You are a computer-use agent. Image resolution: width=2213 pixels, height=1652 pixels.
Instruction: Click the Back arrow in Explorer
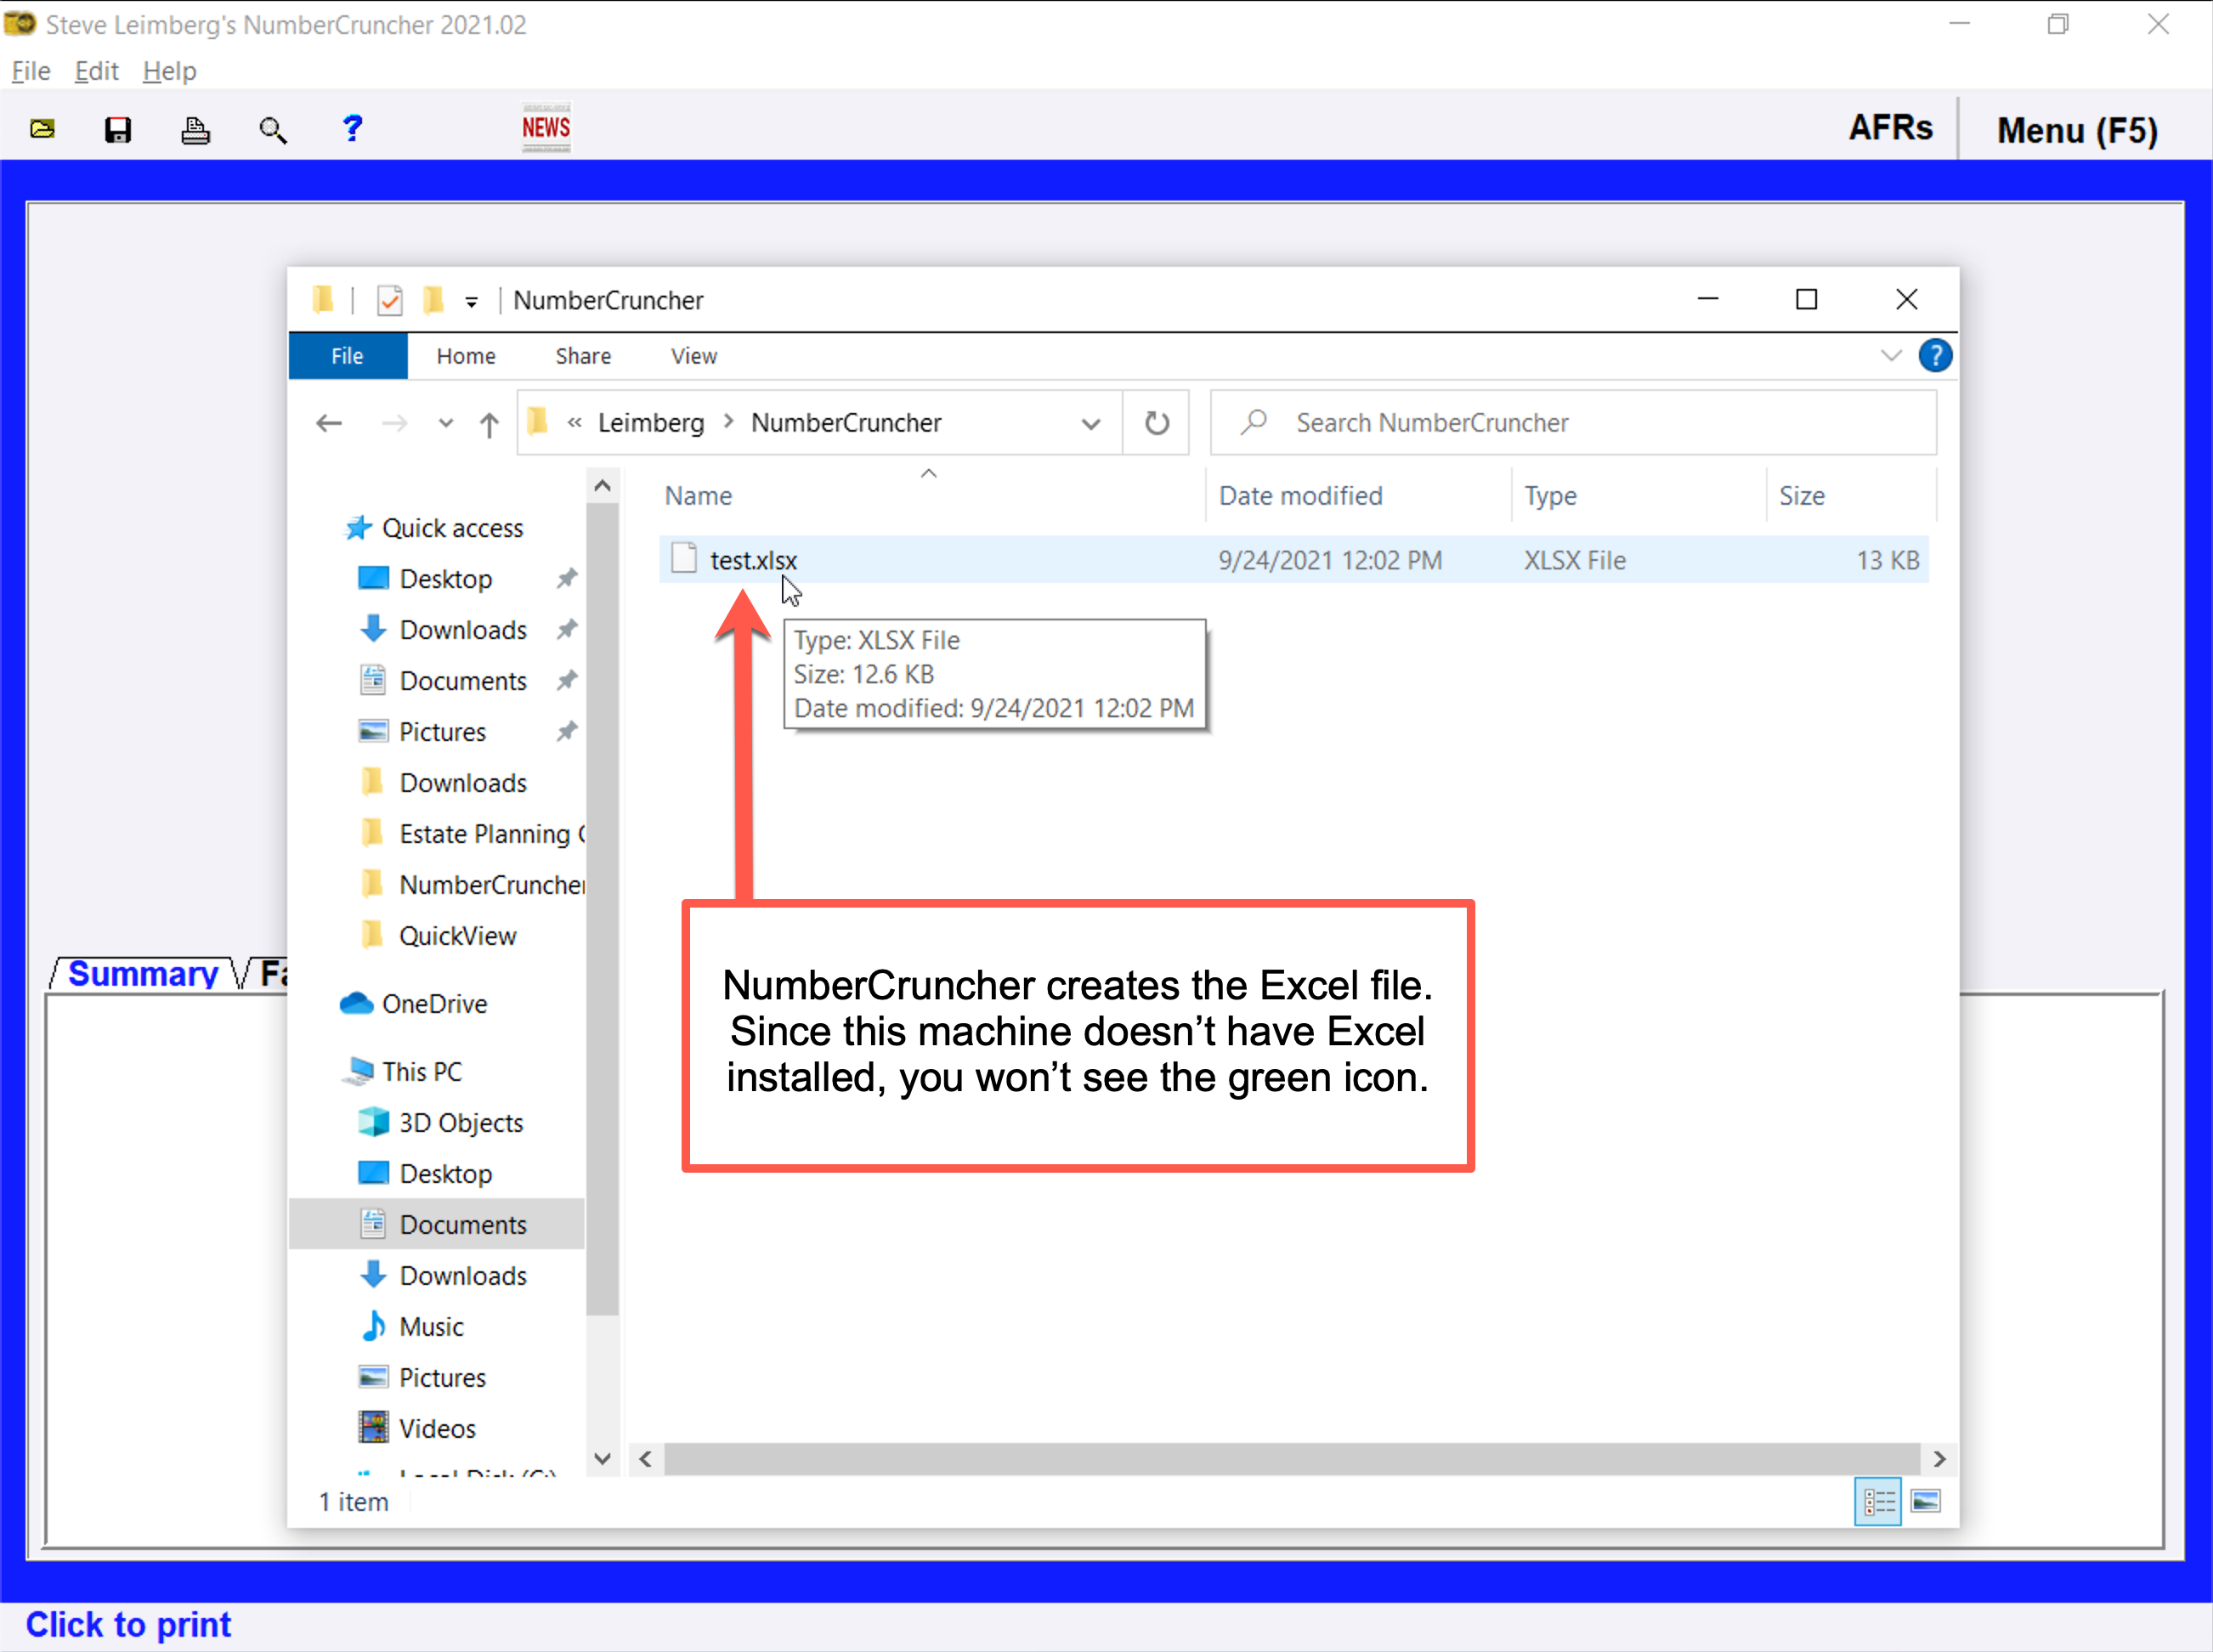point(329,423)
